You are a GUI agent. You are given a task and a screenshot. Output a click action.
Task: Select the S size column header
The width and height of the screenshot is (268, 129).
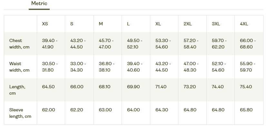[72, 24]
